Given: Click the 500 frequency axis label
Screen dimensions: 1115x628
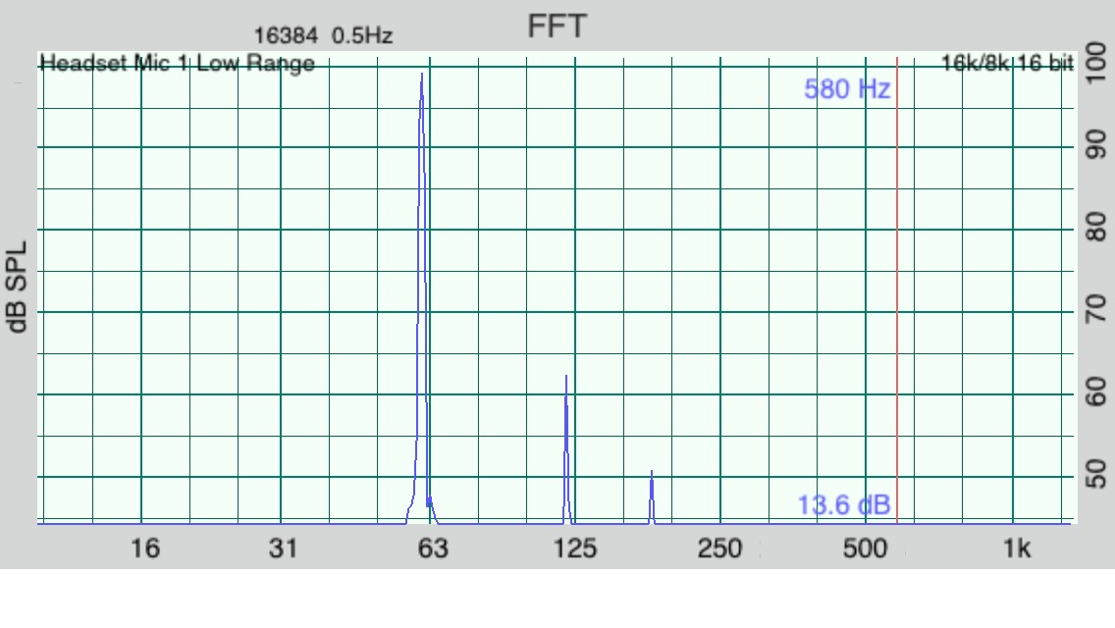Looking at the screenshot, I should click(865, 549).
